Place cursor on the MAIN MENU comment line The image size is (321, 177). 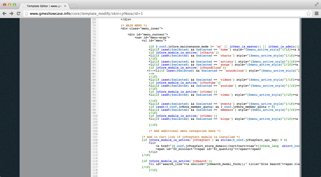point(133,25)
